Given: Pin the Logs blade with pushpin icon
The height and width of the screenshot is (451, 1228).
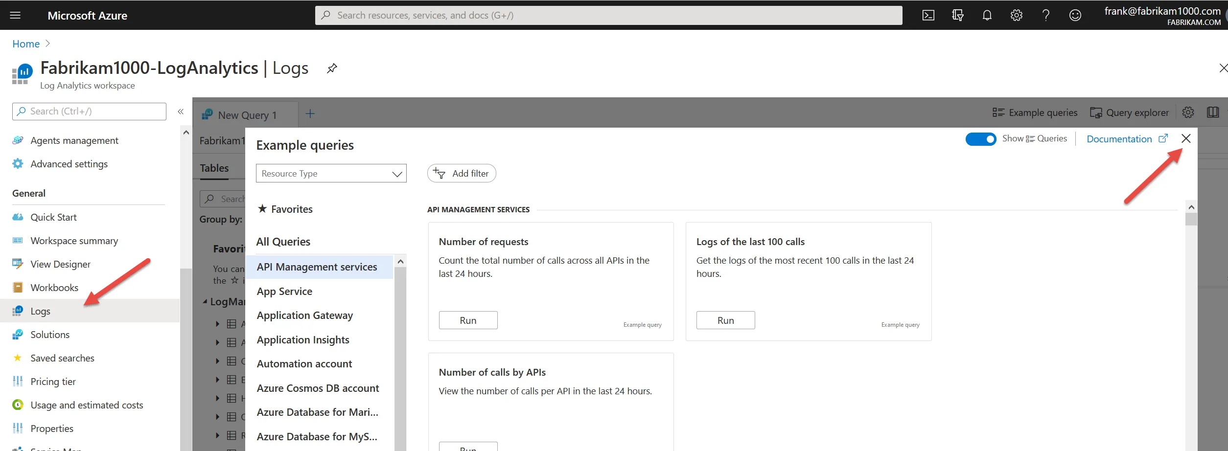Looking at the screenshot, I should [332, 68].
